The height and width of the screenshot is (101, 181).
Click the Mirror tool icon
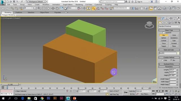[132, 8]
